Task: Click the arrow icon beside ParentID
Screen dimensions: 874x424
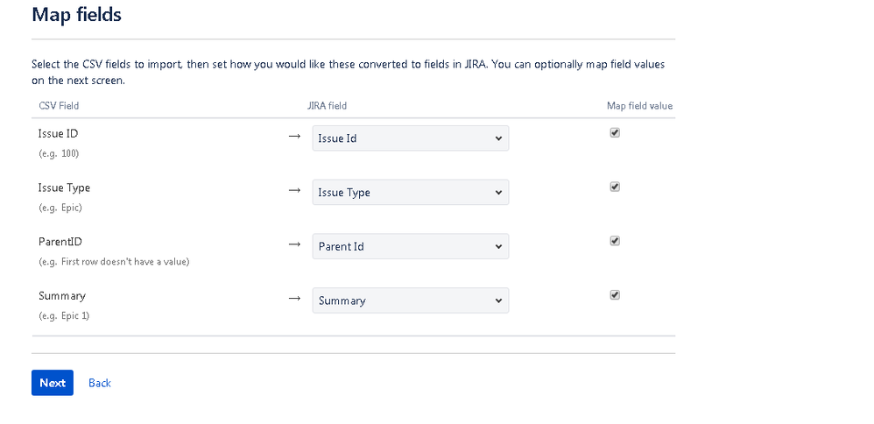Action: coord(294,244)
